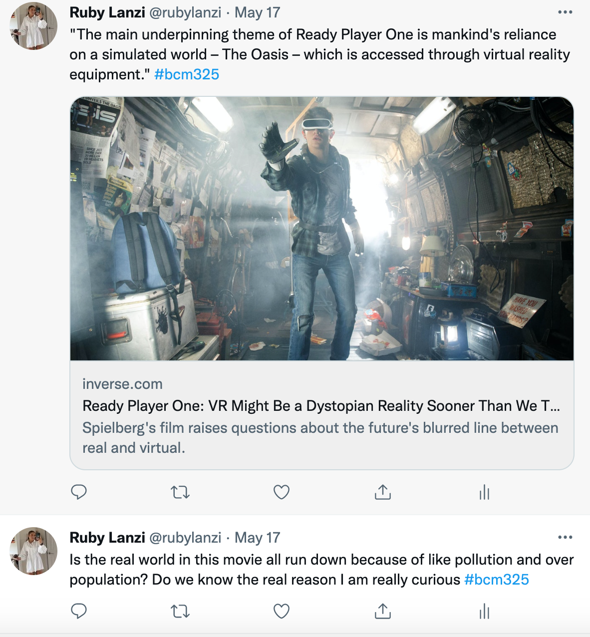This screenshot has width=590, height=637.
Task: Share the tweet with the inverse.com card
Action: (383, 492)
